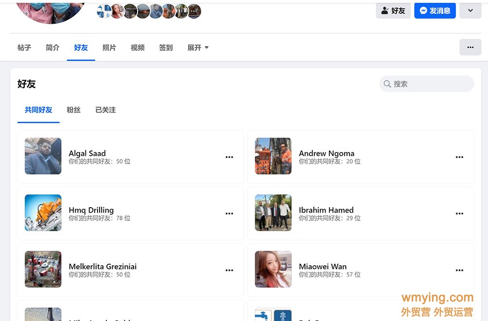Select the 粉丝 sub-tab

coord(74,110)
